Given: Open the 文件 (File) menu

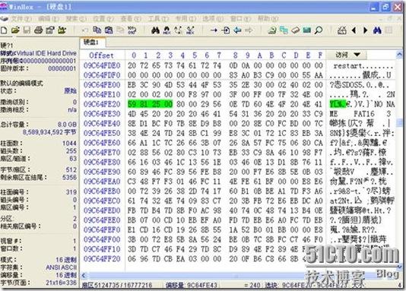Looking at the screenshot, I should [21, 19].
